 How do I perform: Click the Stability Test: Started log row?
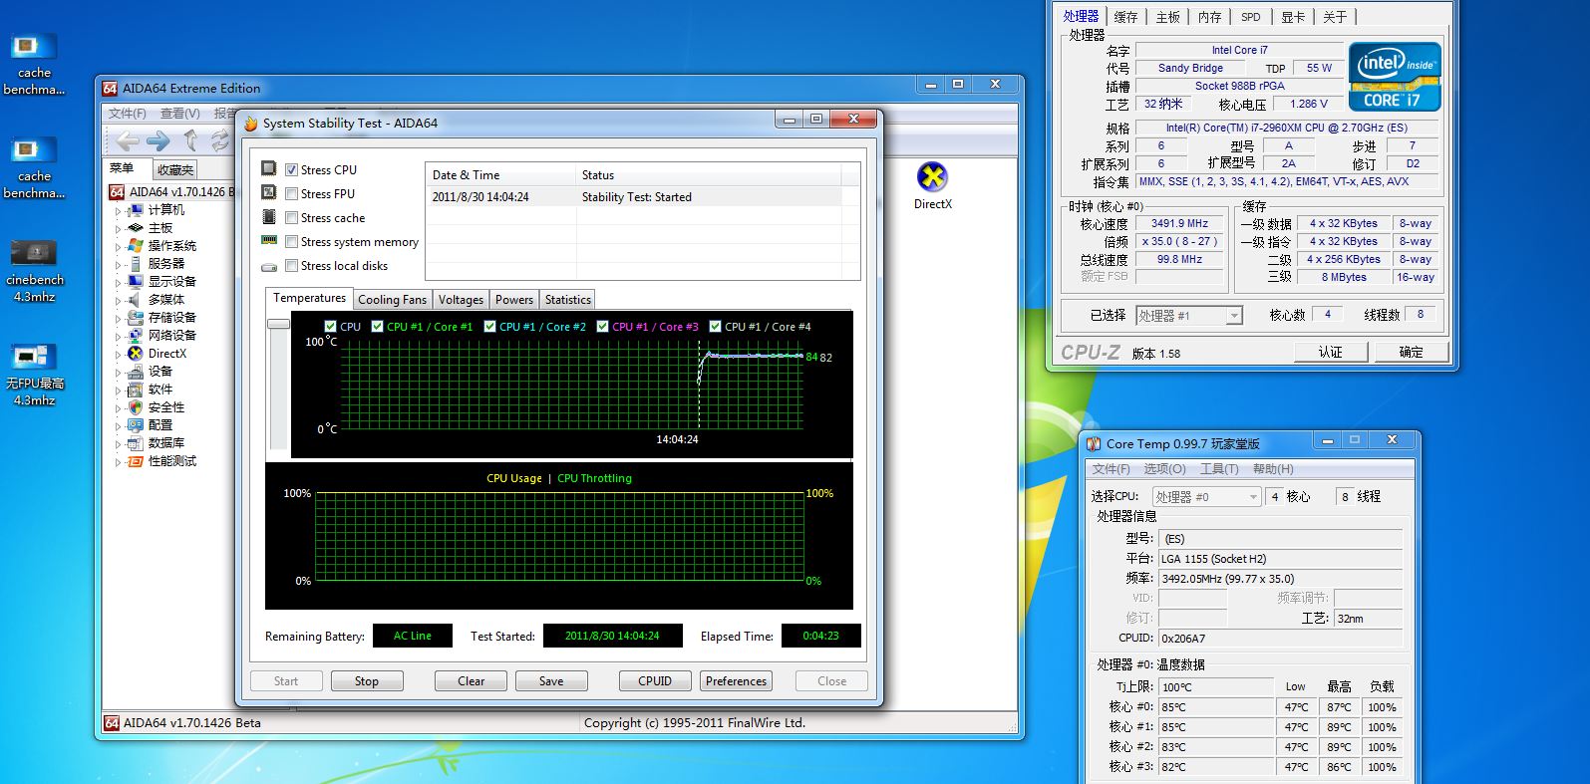pos(642,197)
